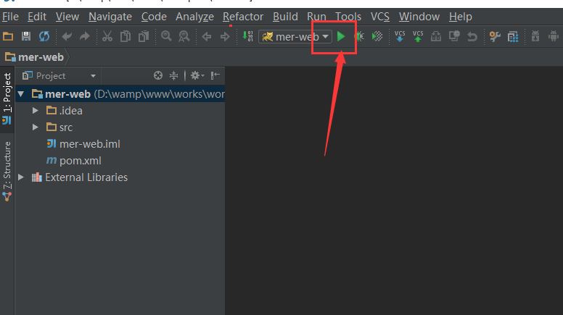
Task: Run with Coverage icon
Action: click(x=377, y=36)
